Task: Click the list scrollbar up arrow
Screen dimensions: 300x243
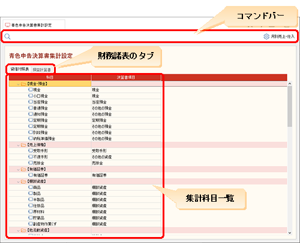Action: point(290,84)
